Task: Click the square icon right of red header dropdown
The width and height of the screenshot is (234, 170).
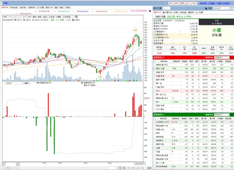Action: point(231,58)
